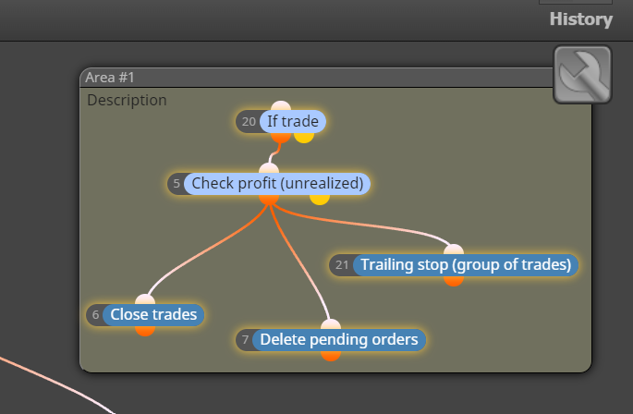Click top input connector of Close trades
Screen dimensions: 633x414
(x=145, y=299)
